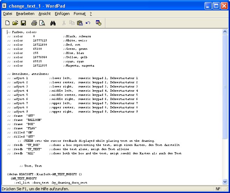Open the Einfügen menu
230x193 pixels.
pyautogui.click(x=62, y=14)
